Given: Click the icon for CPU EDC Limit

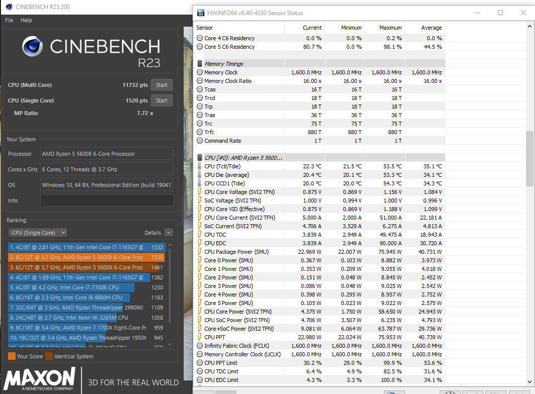Looking at the screenshot, I should click(x=200, y=379).
